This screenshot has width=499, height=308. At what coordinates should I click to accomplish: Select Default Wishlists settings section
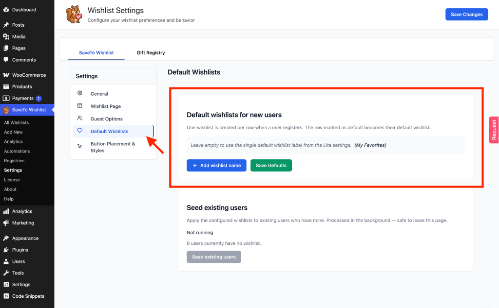[x=113, y=131]
